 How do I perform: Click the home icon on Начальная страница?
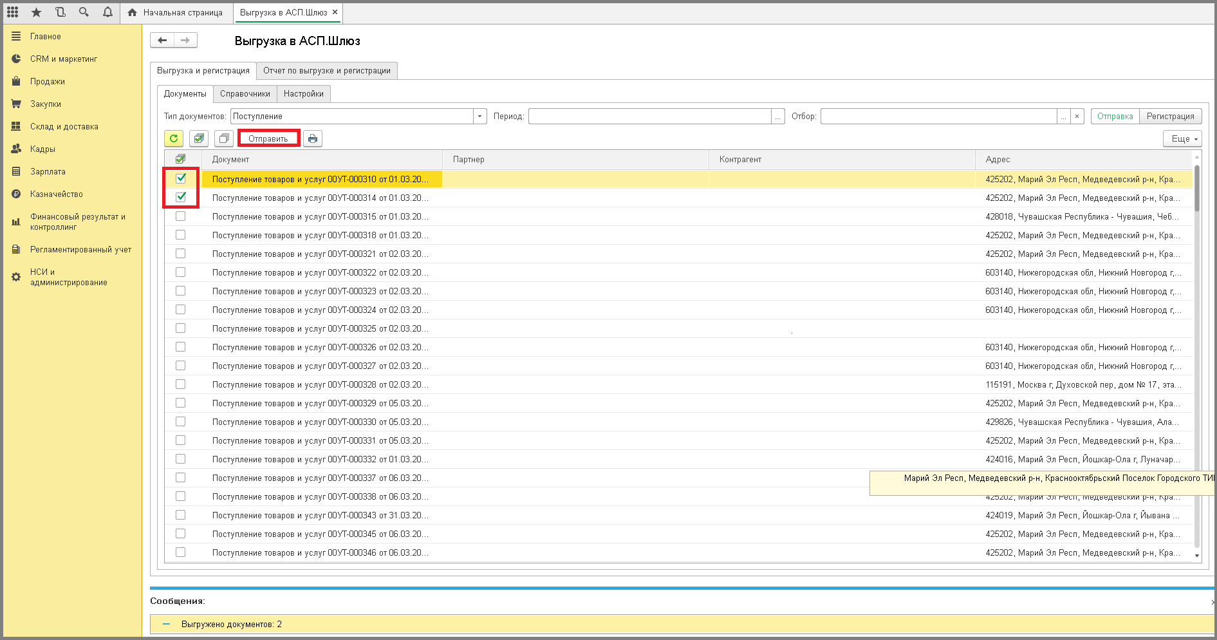pos(133,12)
